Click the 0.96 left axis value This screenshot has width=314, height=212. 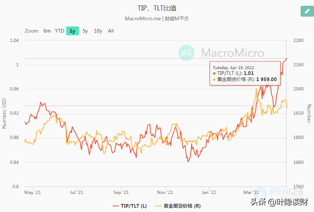click(14, 89)
